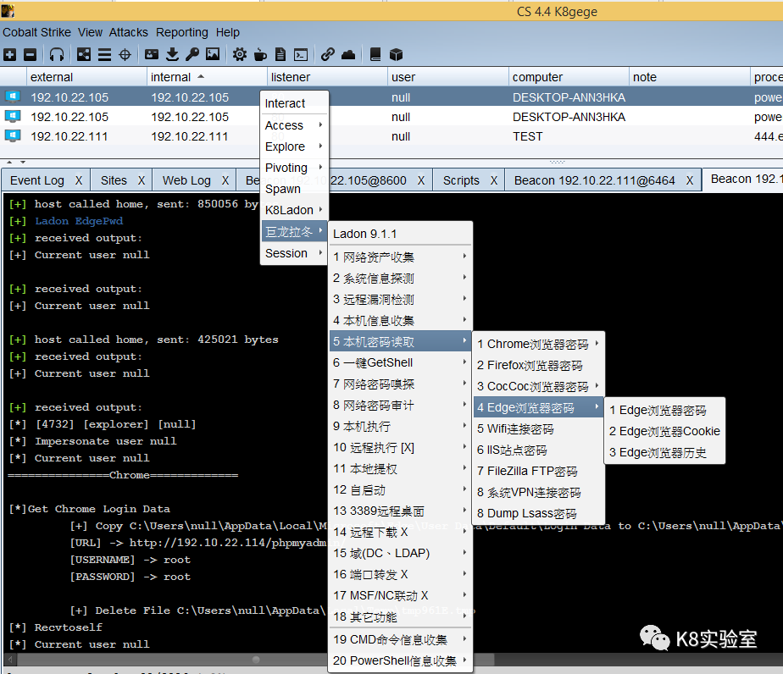Open Listeners via the headphones icon
Screen dimensions: 783x674
coord(57,54)
